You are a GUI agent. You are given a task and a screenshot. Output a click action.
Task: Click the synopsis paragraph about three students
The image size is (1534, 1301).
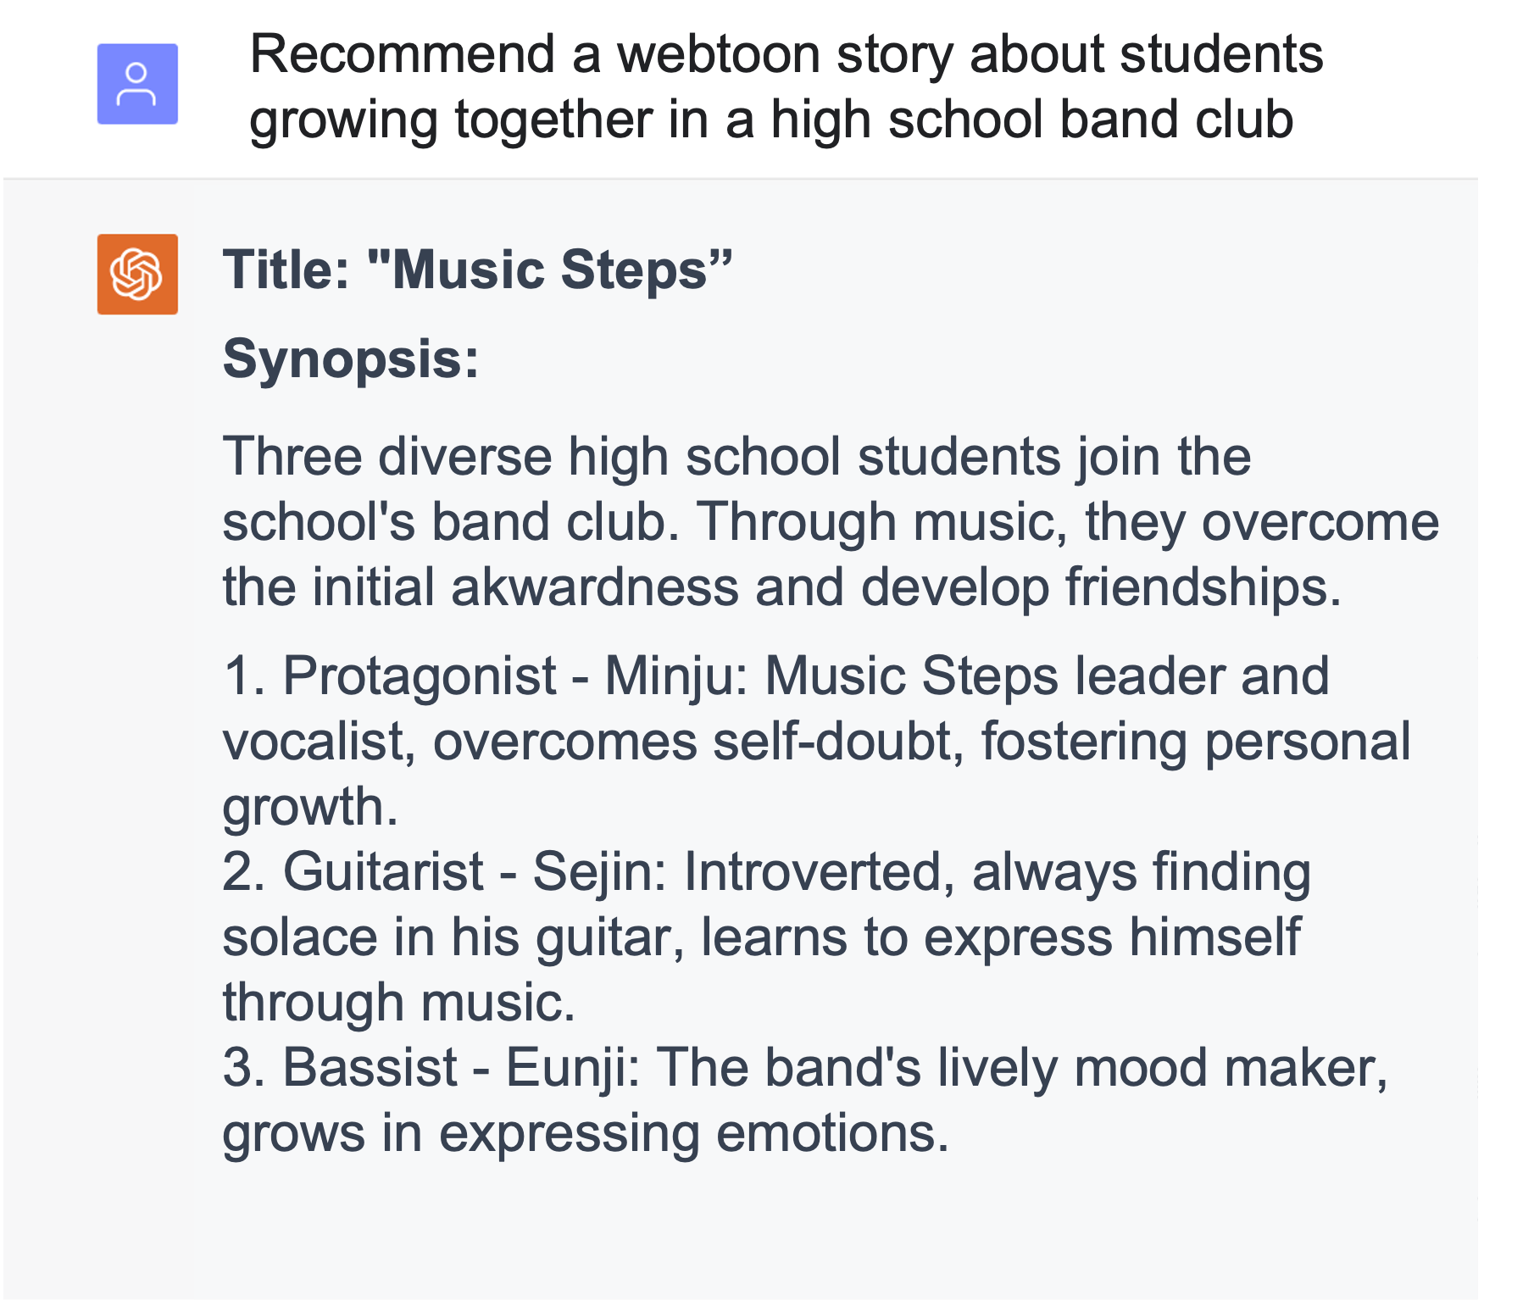coord(829,521)
